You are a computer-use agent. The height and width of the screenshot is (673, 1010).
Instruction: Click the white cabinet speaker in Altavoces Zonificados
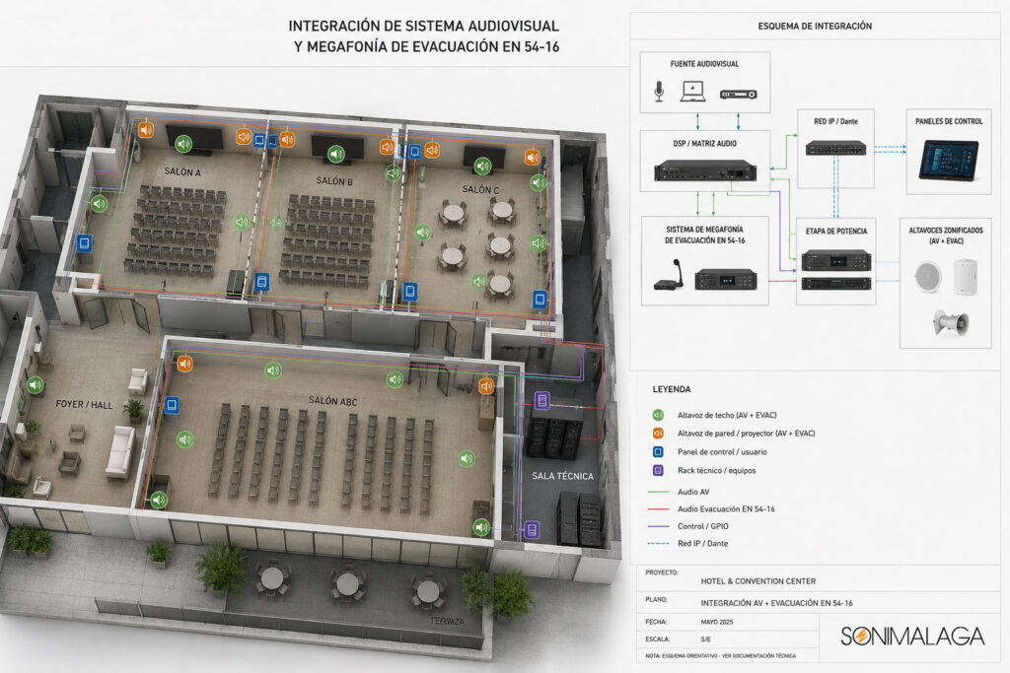[965, 277]
